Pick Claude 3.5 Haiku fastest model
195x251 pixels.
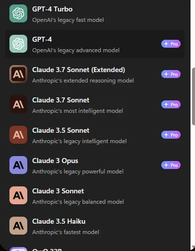[95, 226]
